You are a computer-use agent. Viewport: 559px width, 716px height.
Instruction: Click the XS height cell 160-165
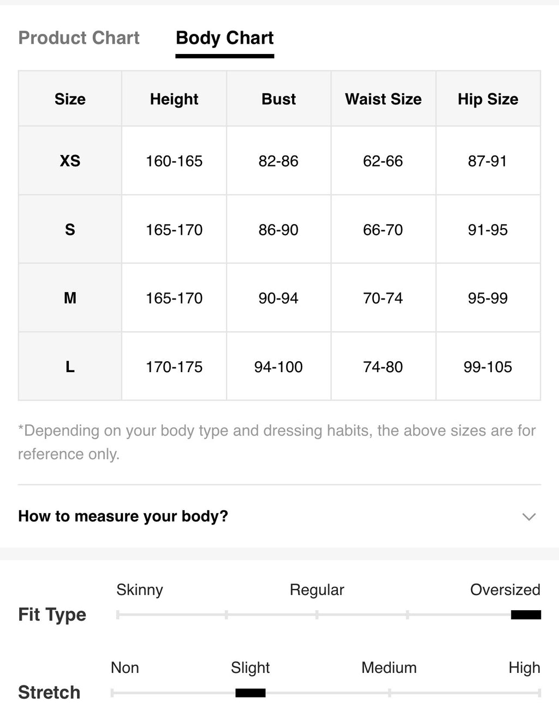pos(174,161)
